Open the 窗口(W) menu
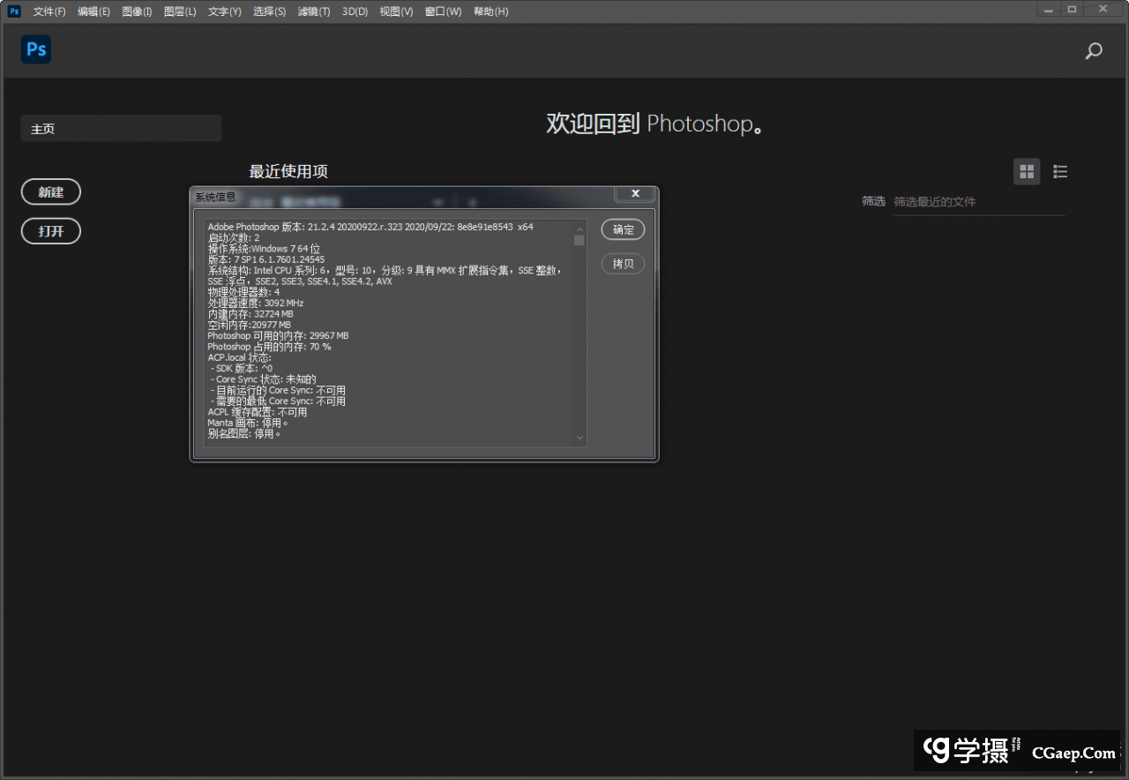Image resolution: width=1129 pixels, height=780 pixels. [443, 11]
